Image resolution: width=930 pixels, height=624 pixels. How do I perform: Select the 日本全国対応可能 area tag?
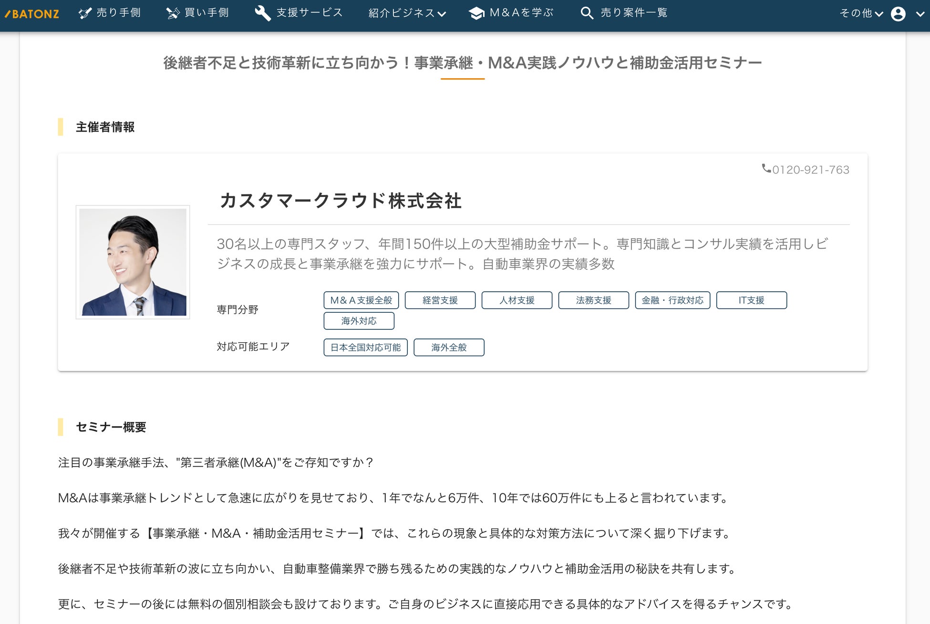coord(365,348)
